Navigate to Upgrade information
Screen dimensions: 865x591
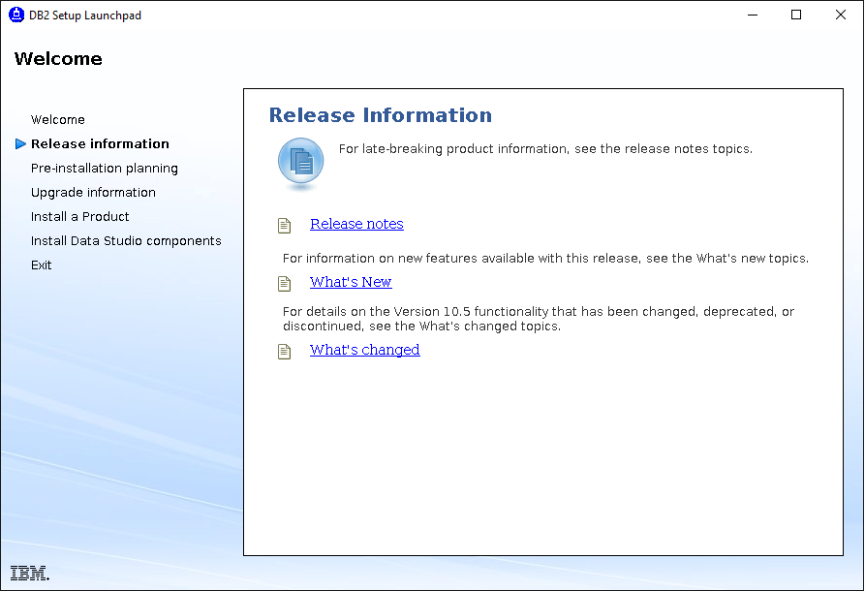tap(93, 193)
